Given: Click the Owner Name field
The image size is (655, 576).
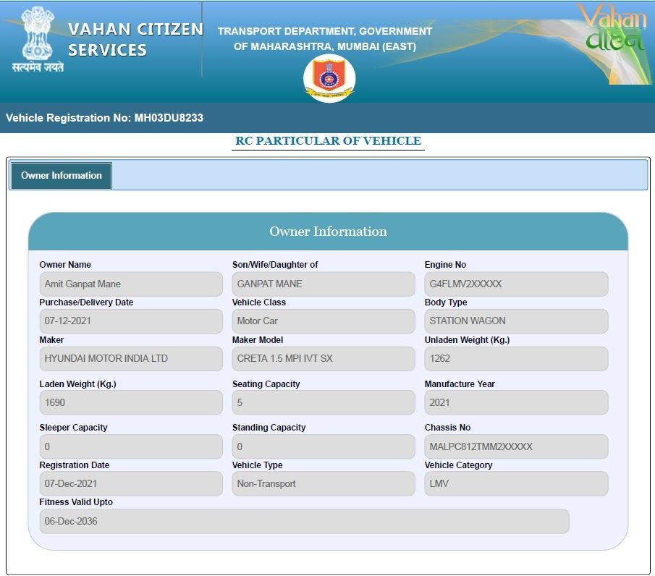Looking at the screenshot, I should [131, 284].
